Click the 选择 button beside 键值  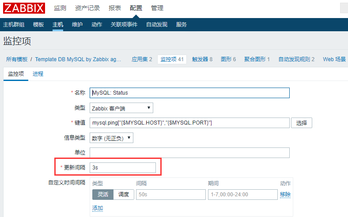click(x=302, y=123)
